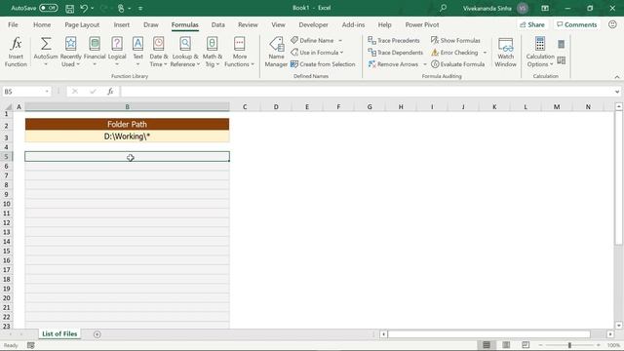Click Calculate Now icon

(562, 44)
